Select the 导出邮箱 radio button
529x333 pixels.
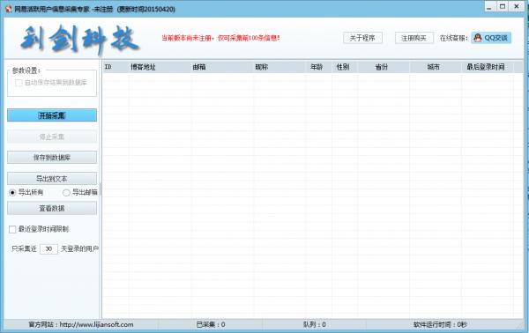[x=66, y=192]
